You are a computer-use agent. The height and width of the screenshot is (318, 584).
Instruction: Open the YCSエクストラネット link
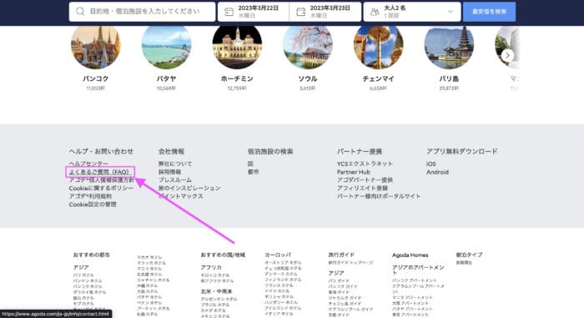click(x=365, y=164)
